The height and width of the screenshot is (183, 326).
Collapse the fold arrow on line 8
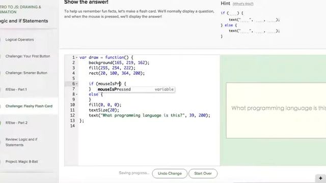76,95
